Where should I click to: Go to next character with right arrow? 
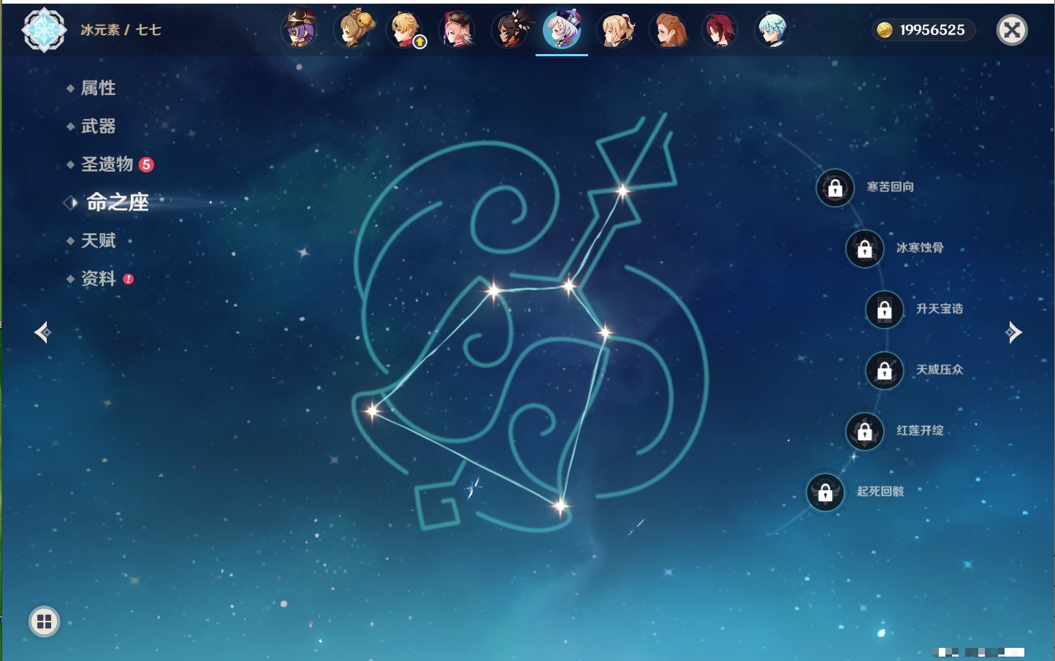click(x=1013, y=332)
